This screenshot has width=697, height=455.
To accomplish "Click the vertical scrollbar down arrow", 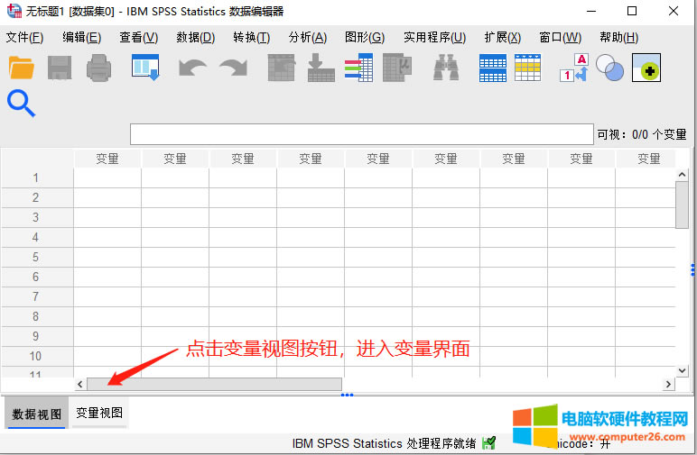I will tap(682, 370).
